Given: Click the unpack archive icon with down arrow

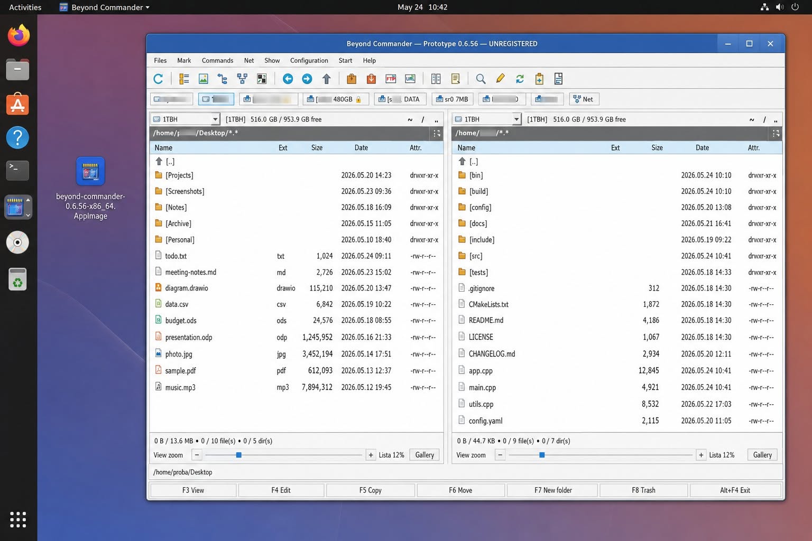Looking at the screenshot, I should [x=371, y=79].
